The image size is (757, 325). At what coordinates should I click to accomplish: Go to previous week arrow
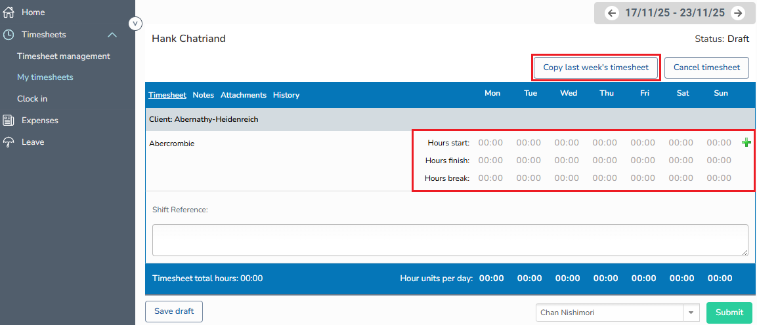click(x=612, y=13)
